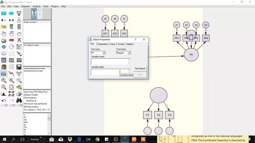Viewport: 255px width, 143px height.
Task: Open the Edit menu
Action: (9, 6)
